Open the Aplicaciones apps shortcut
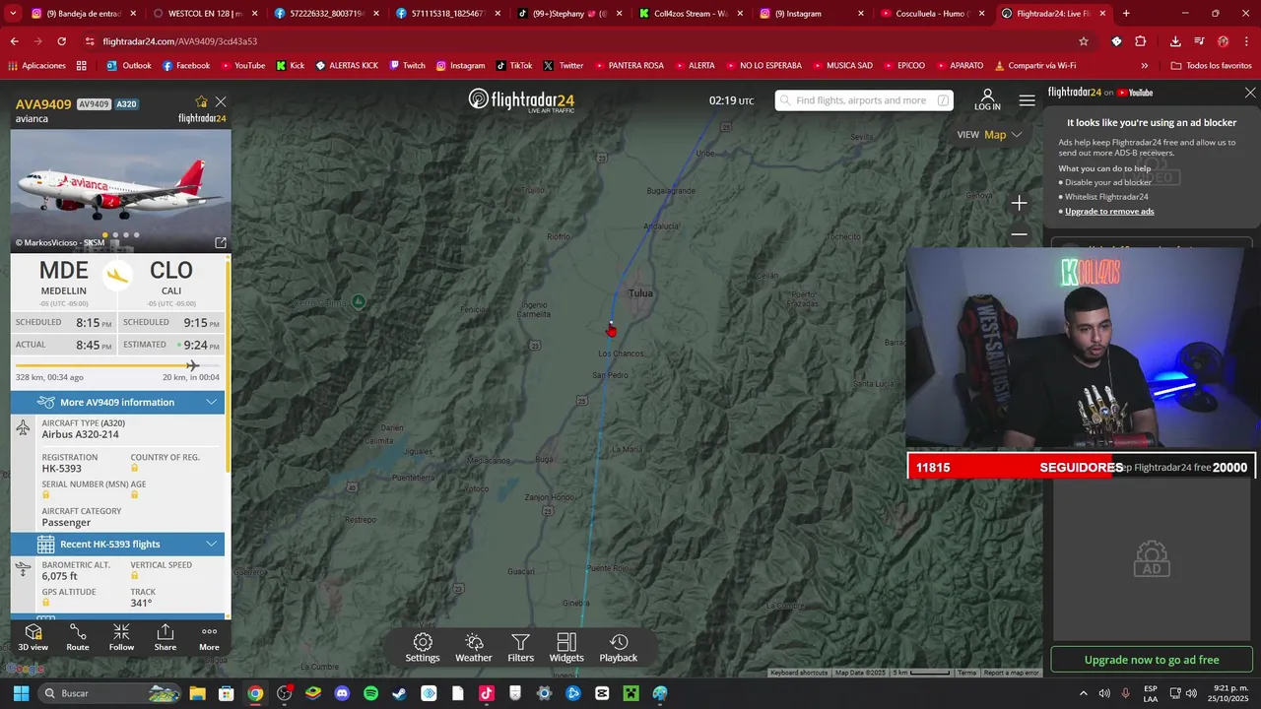1261x709 pixels. point(36,66)
